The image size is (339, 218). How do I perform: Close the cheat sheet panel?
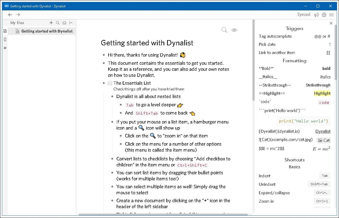[x=331, y=23]
